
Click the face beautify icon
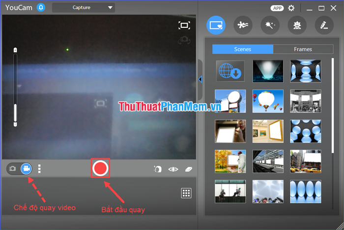tap(158, 169)
